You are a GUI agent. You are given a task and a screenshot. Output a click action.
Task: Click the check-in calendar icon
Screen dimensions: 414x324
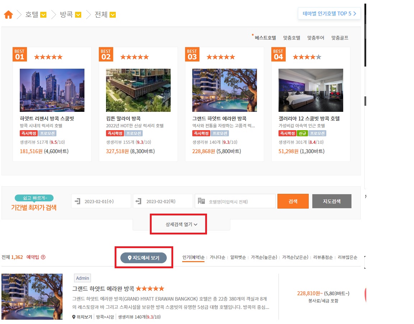click(x=77, y=201)
